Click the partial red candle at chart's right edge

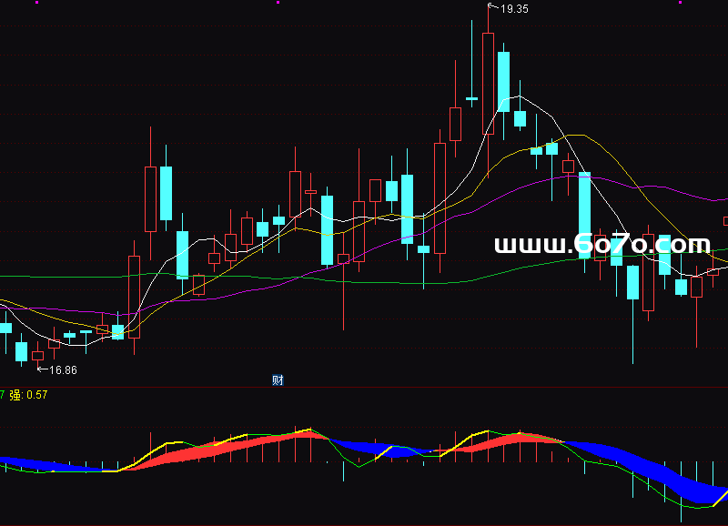[725, 220]
